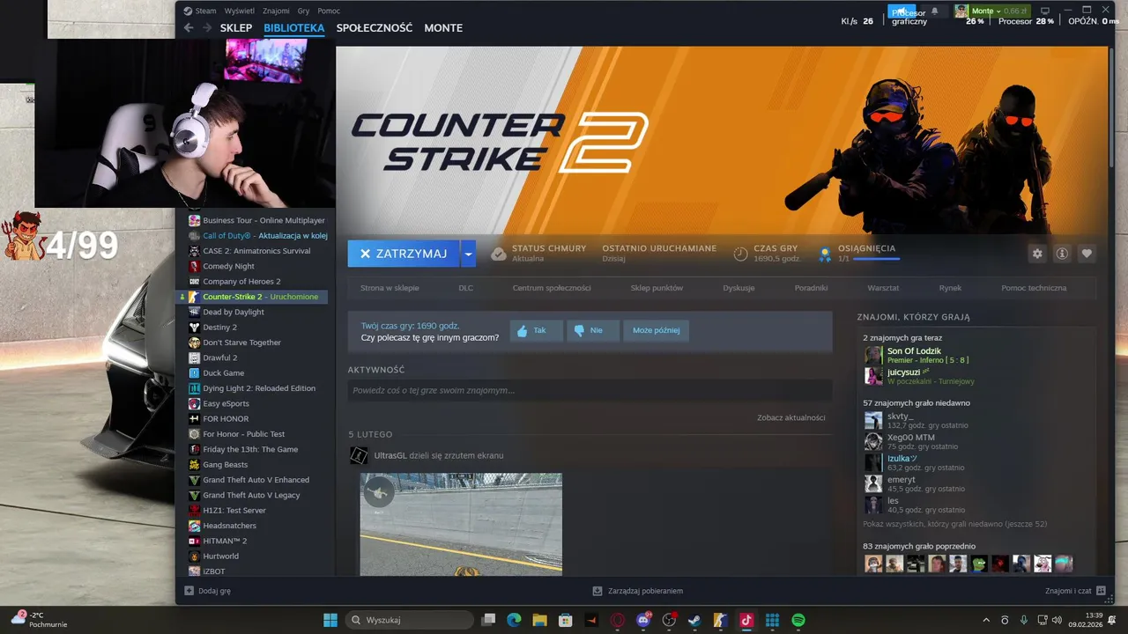Open the Rynek link
This screenshot has height=634, width=1128.
950,288
